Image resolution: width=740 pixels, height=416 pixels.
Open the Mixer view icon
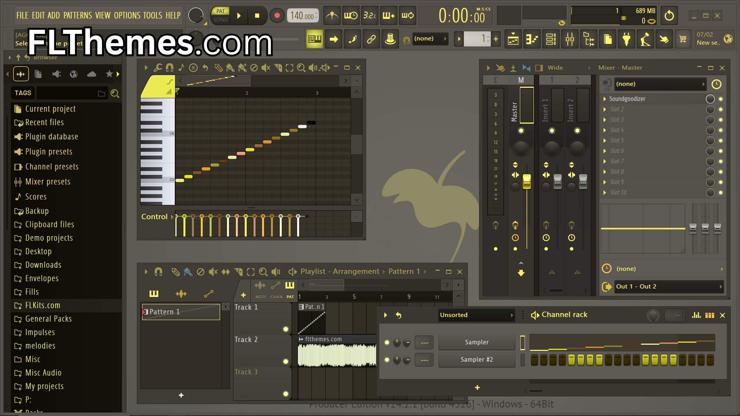570,39
